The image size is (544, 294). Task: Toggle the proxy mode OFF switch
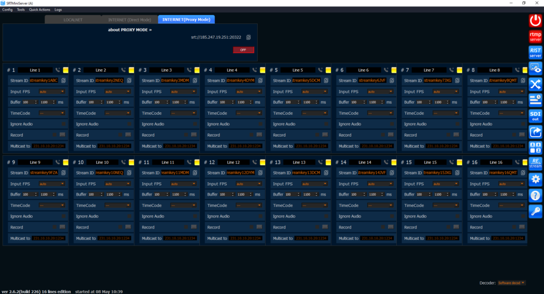[x=243, y=50]
